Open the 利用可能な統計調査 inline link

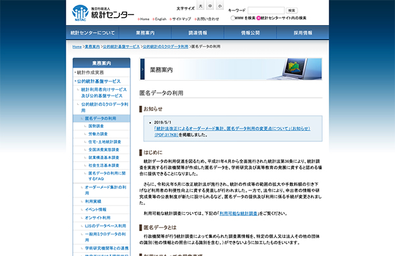[x=238, y=213]
